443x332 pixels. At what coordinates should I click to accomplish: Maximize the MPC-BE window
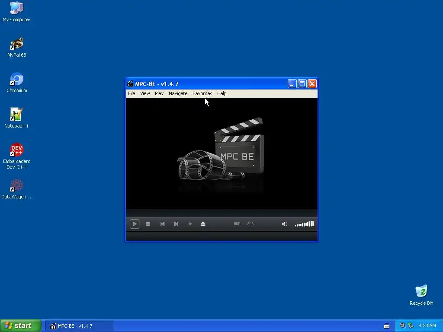point(302,83)
